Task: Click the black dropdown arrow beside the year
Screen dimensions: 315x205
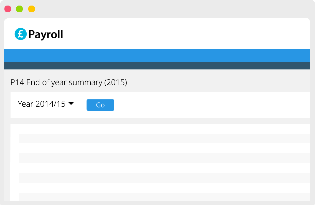Action: 71,104
